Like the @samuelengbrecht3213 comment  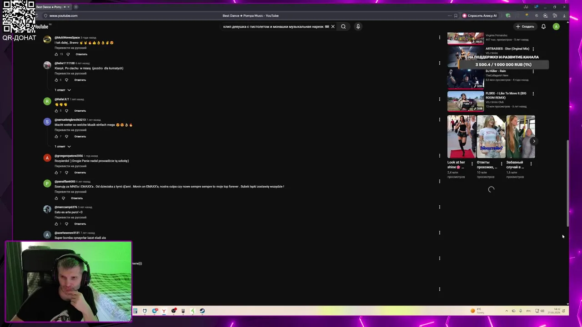tap(56, 136)
